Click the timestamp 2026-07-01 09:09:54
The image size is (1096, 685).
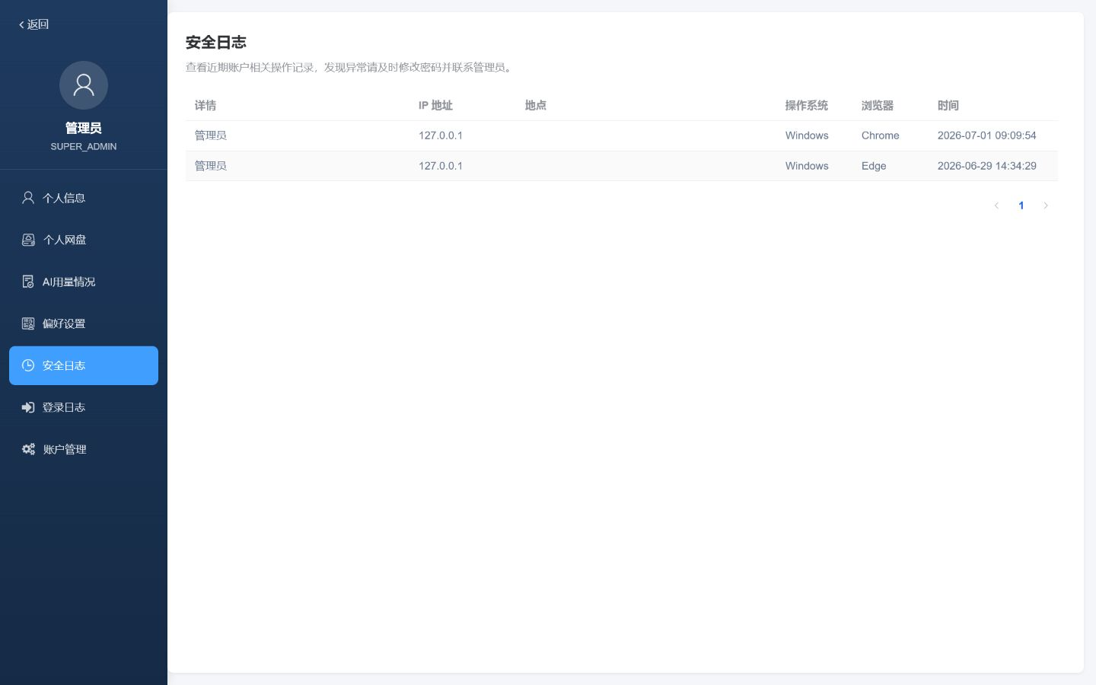point(987,135)
